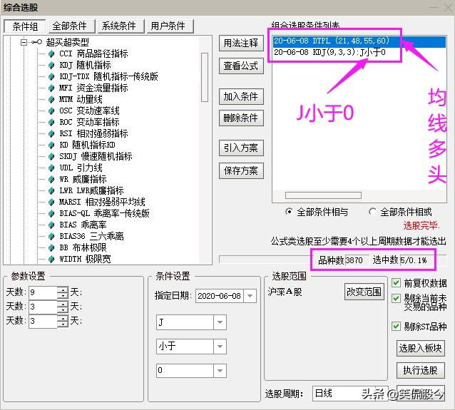
Task: Uncheck the 剔除ST品种 option
Action: tap(397, 326)
